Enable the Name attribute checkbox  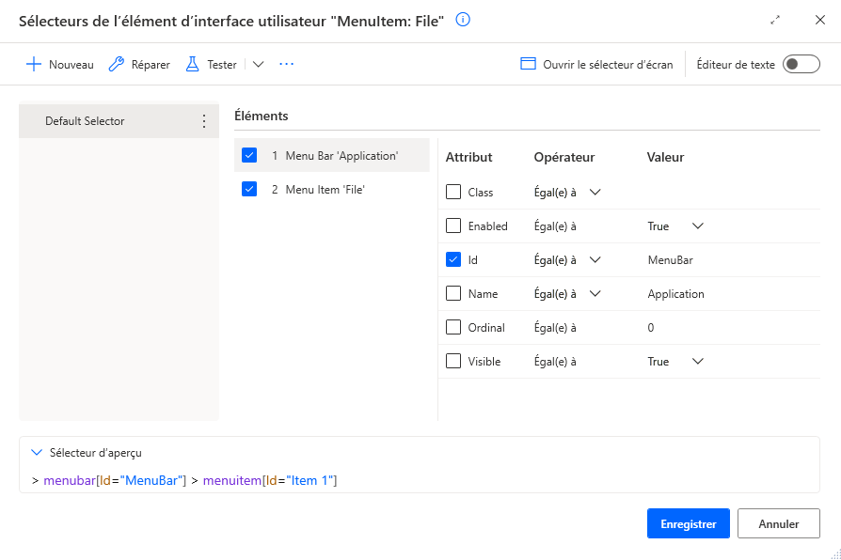point(451,293)
